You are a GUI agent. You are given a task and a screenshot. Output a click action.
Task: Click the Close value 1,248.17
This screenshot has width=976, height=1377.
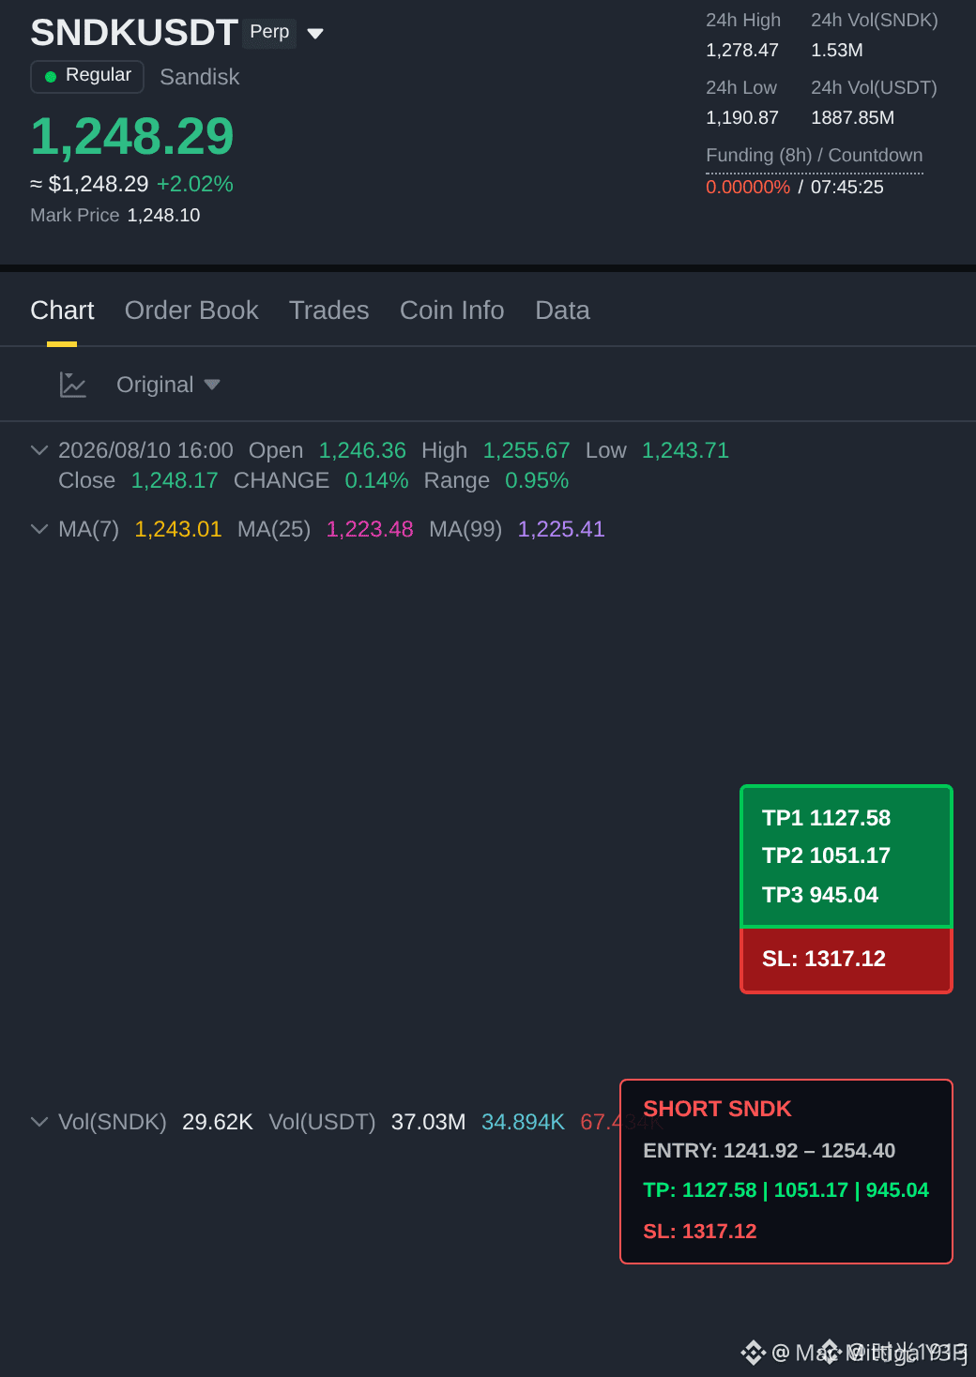tap(175, 480)
